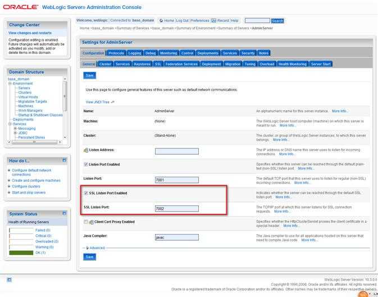Open the Help link
The image size is (378, 297).
click(x=235, y=21)
